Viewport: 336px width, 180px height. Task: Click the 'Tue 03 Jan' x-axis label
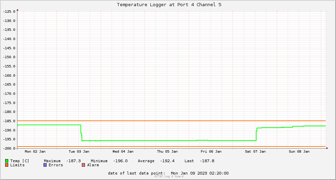(x=79, y=152)
